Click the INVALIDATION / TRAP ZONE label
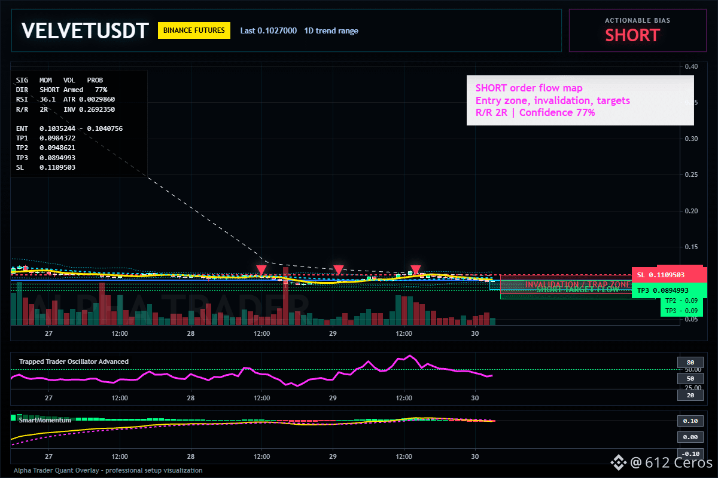This screenshot has height=478, width=718. 579,284
